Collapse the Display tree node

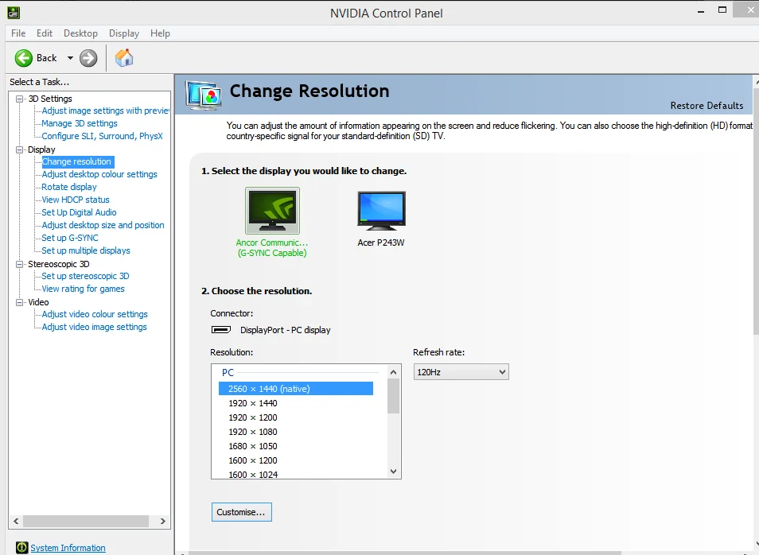click(x=19, y=149)
